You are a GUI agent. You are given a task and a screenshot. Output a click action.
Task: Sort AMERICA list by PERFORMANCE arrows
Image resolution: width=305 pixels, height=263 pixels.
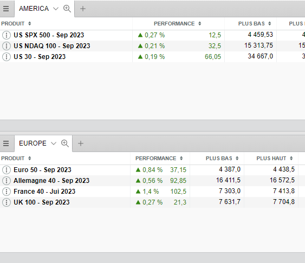click(x=199, y=23)
